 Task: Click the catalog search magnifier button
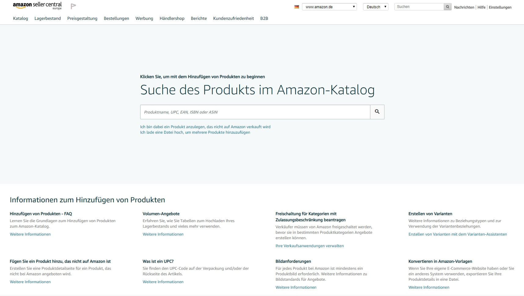click(x=377, y=112)
